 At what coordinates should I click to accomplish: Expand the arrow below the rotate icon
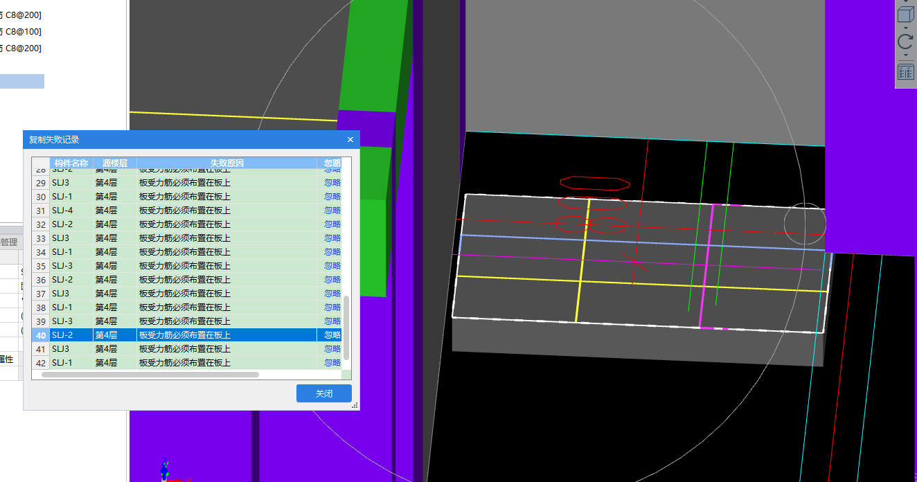coord(905,55)
